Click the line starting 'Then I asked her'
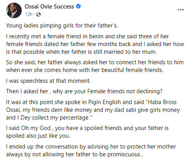 [x=84, y=91]
